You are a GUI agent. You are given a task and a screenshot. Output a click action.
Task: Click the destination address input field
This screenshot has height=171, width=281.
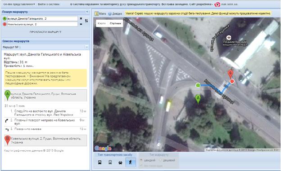[x=42, y=24]
